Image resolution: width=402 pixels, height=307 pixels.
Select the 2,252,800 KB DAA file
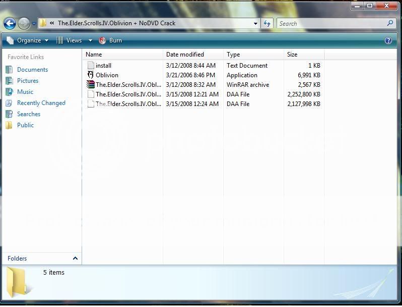[128, 94]
